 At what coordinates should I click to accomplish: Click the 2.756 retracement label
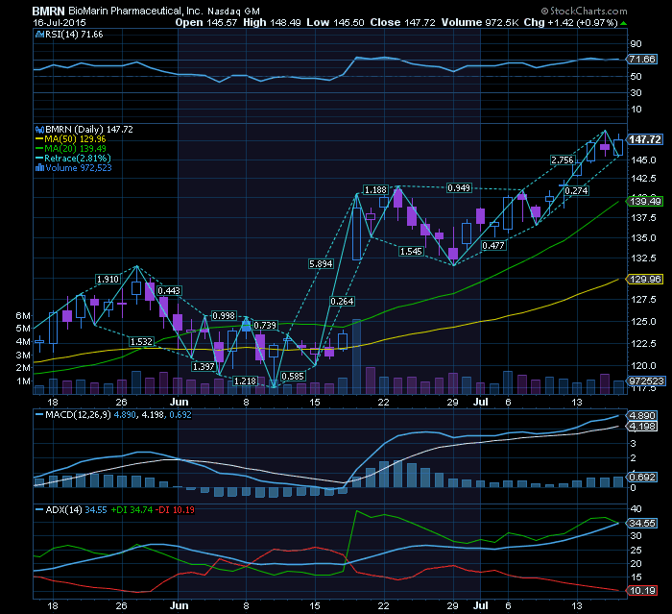click(563, 160)
